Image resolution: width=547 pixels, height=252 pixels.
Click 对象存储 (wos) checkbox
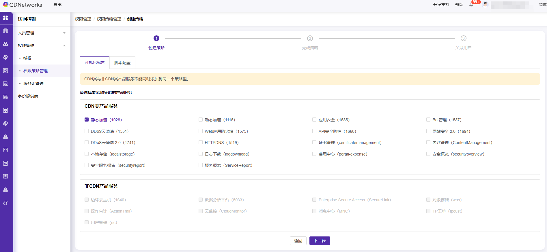[x=428, y=200]
